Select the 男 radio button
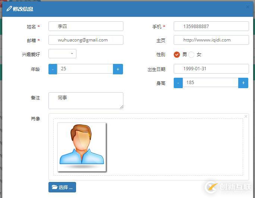This screenshot has height=198, width=255. coord(177,55)
